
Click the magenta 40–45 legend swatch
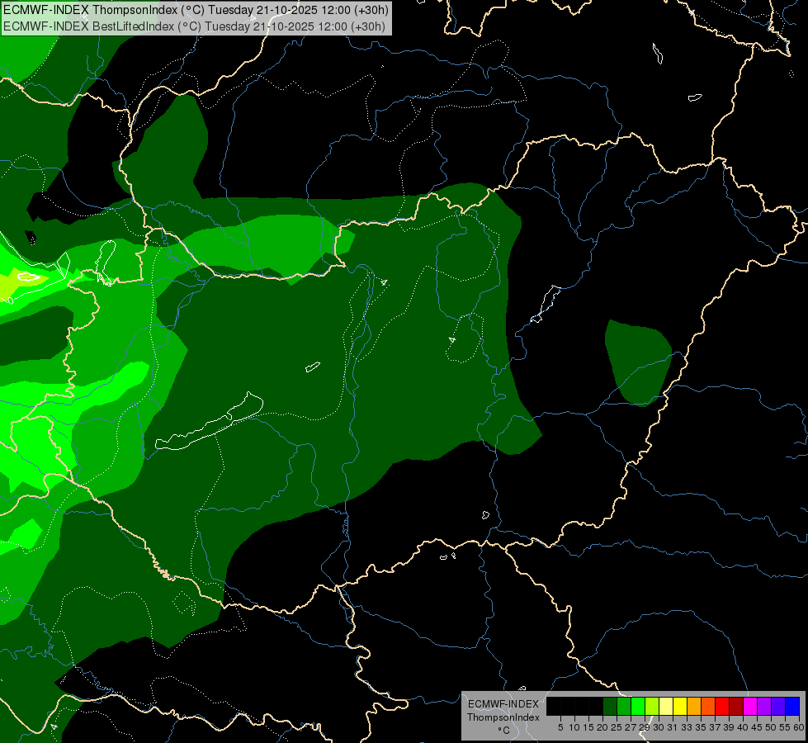pos(750,706)
